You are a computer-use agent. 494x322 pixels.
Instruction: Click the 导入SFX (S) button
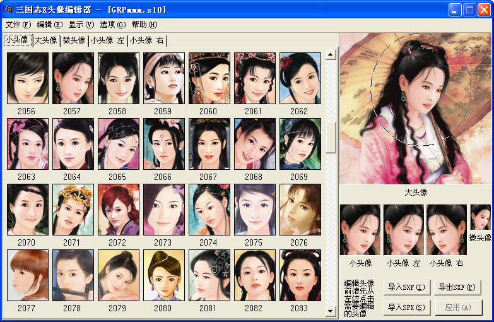pos(407,307)
